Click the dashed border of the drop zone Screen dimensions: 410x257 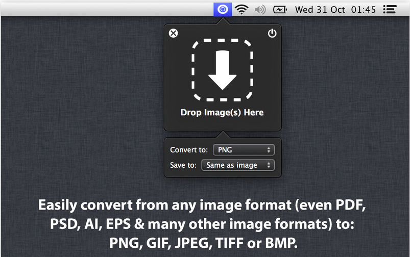pos(193,70)
